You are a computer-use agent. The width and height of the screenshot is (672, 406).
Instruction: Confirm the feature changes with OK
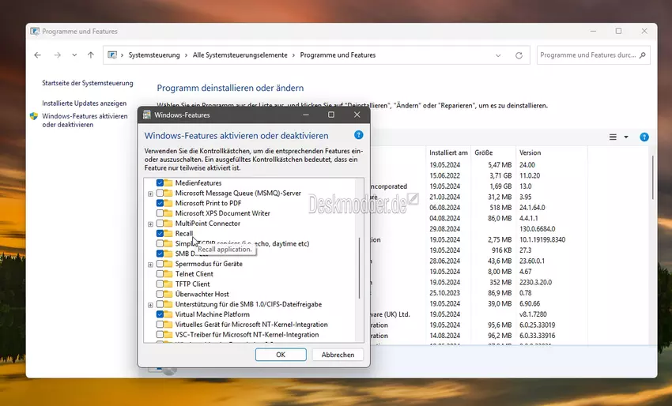click(x=281, y=355)
